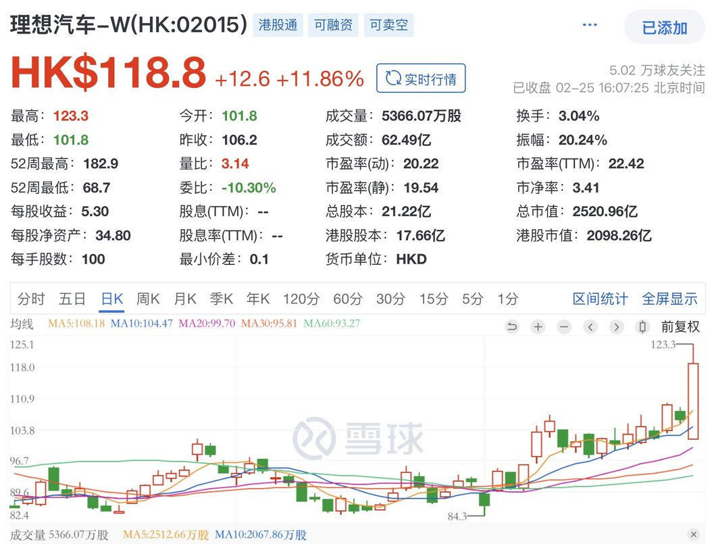This screenshot has width=714, height=544.
Task: Select the 可融资 tag
Action: pos(333,24)
